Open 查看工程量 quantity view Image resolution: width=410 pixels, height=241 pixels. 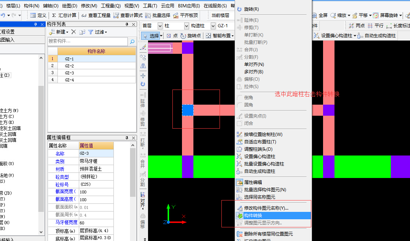[x=96, y=15]
